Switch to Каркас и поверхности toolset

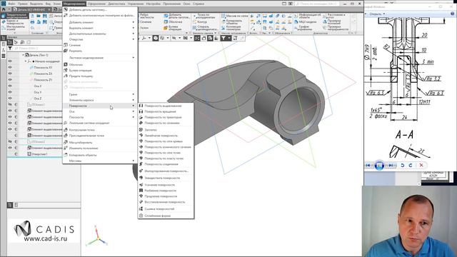click(14, 22)
